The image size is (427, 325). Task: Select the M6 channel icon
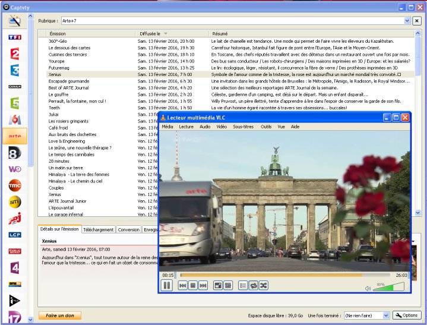15,119
